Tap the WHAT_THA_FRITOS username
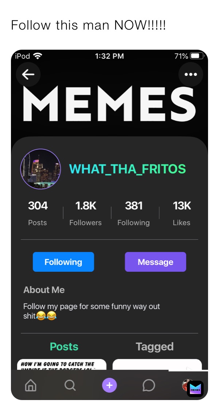The height and width of the screenshot is (411, 219). point(127,169)
